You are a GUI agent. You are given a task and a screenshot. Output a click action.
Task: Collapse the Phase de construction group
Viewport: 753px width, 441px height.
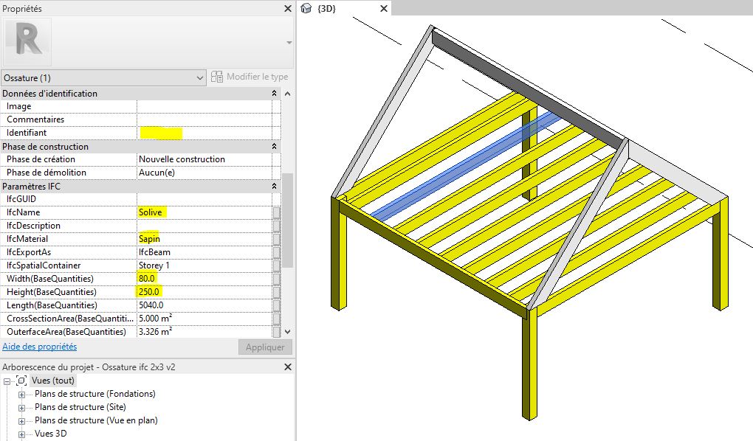(x=274, y=147)
